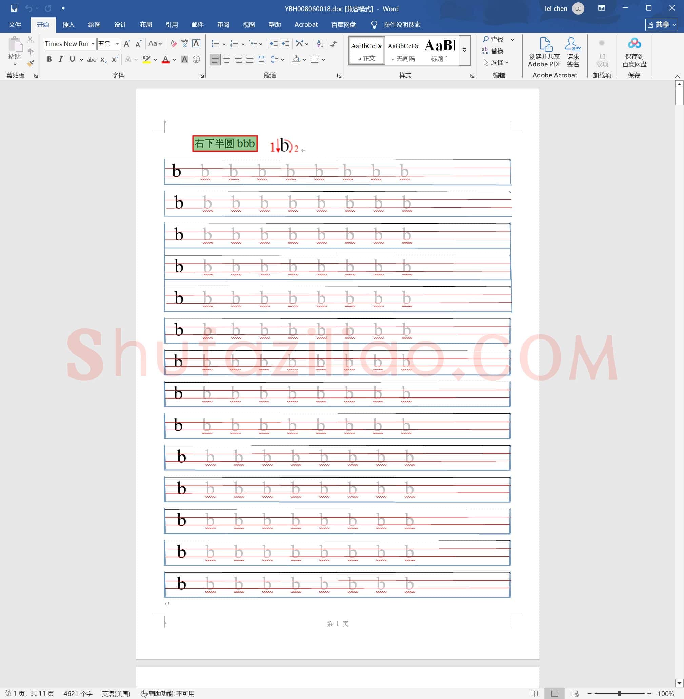This screenshot has width=684, height=699.
Task: Save to Baidu Netdisk icon
Action: (x=635, y=53)
